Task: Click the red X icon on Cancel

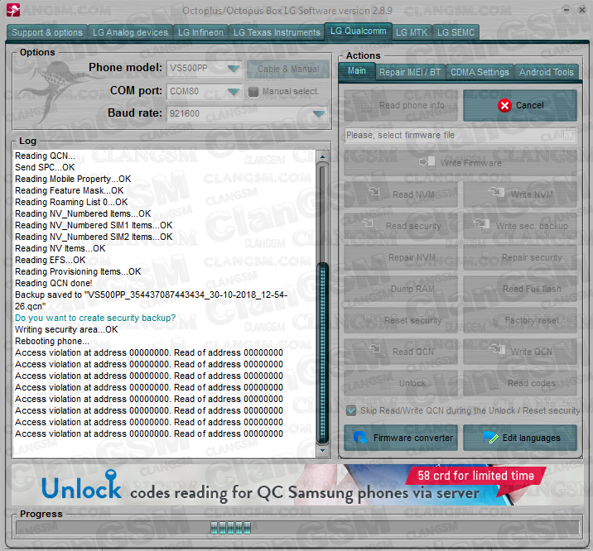Action: (x=504, y=105)
